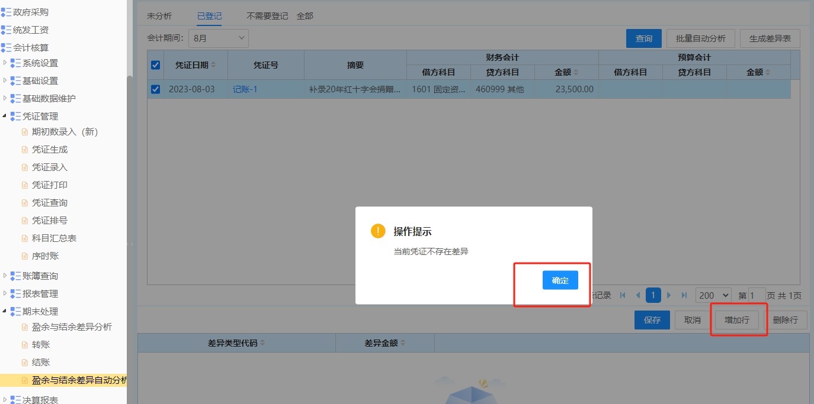
Task: Jump to last page of records
Action: (684, 295)
